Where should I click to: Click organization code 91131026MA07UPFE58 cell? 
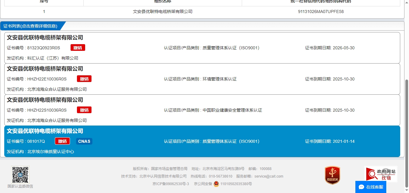click(x=321, y=11)
